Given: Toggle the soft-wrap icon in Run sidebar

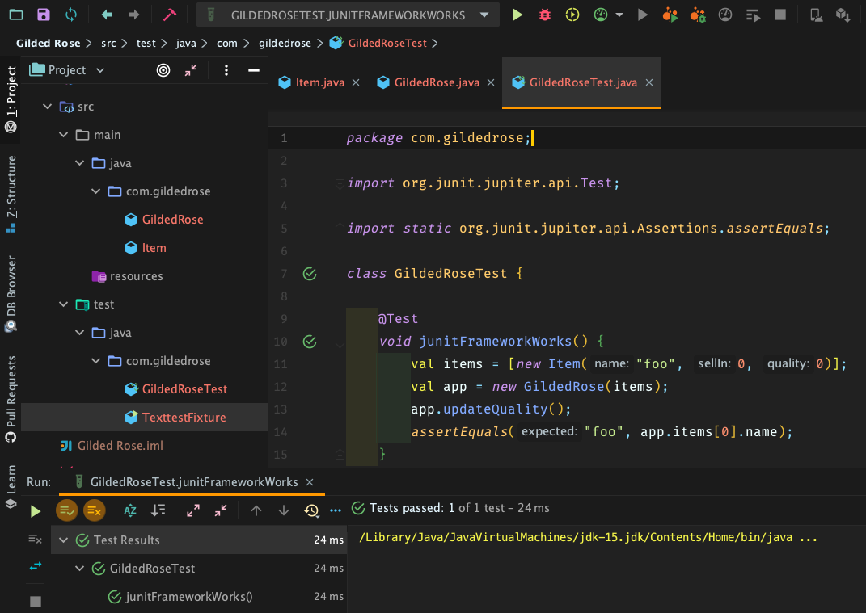Looking at the screenshot, I should 35,567.
